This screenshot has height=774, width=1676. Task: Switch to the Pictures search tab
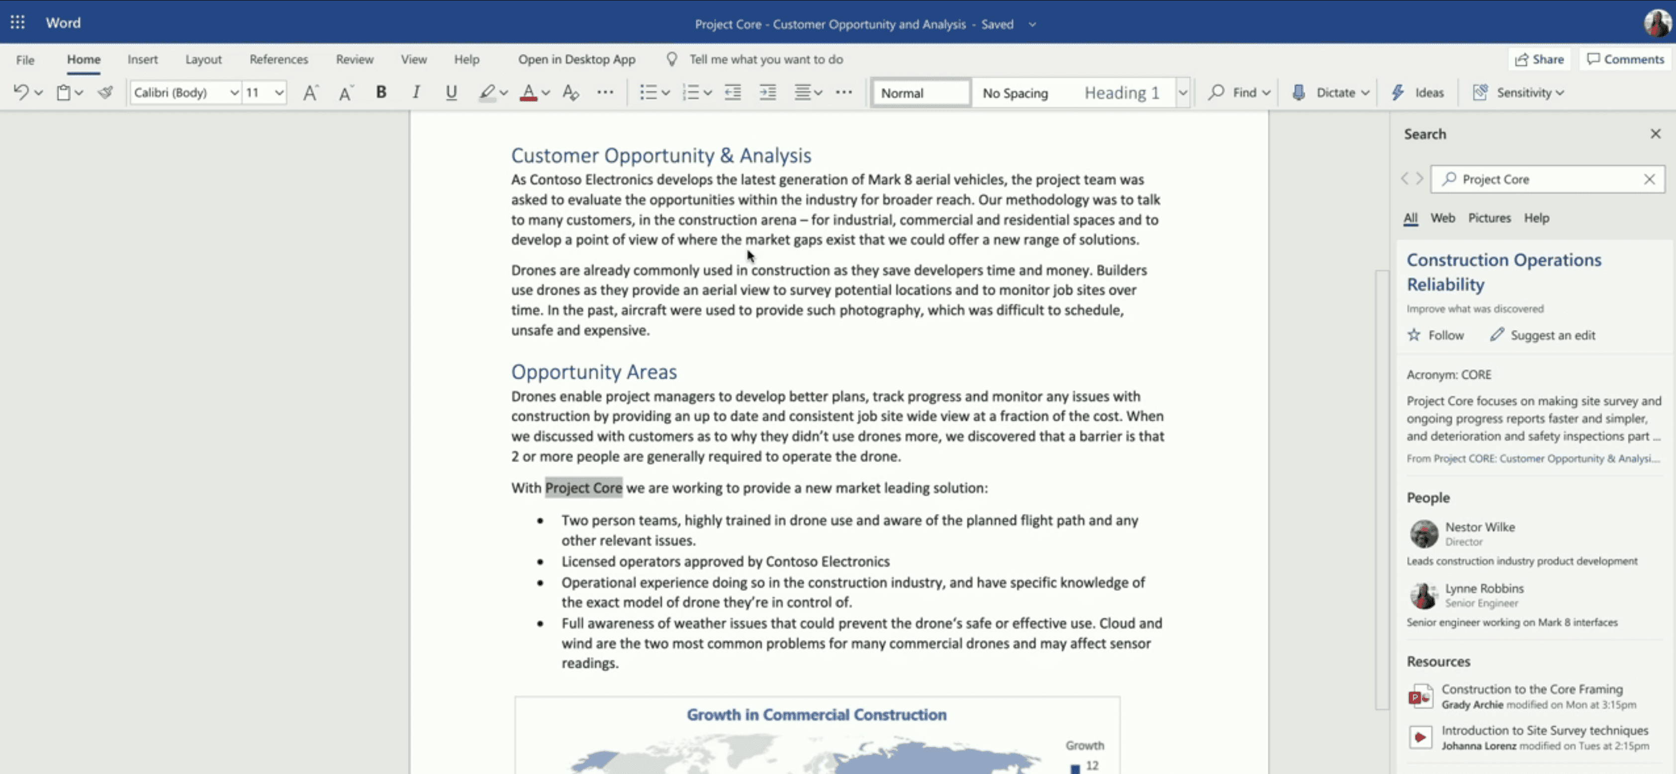(x=1490, y=218)
